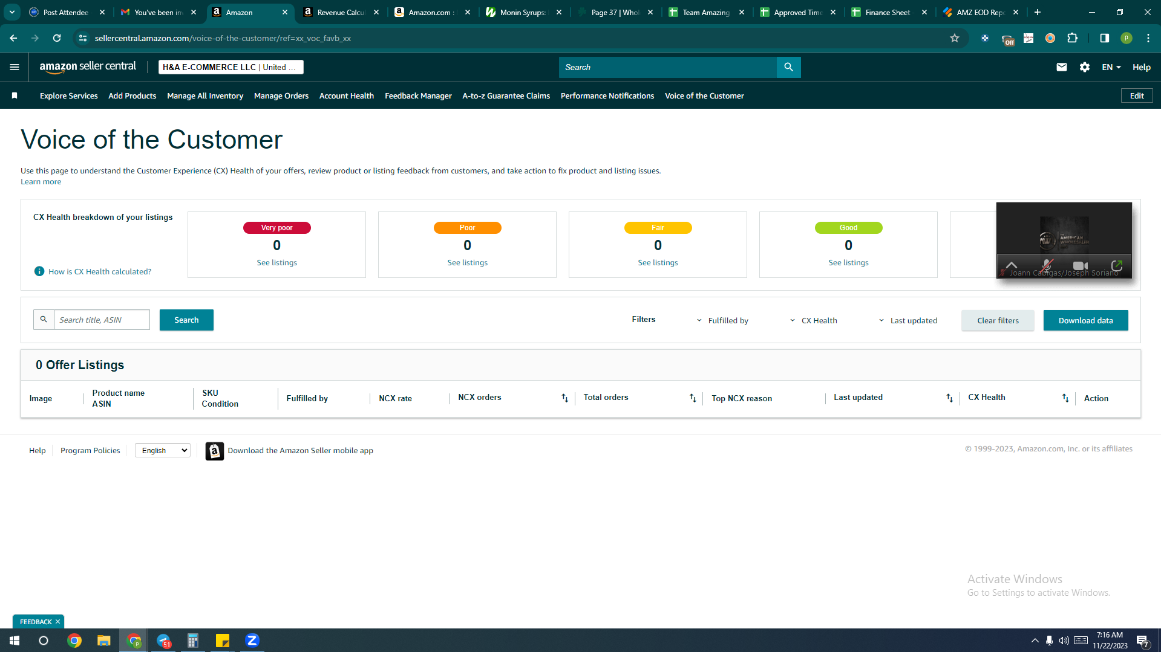Open the Seller Central hamburger menu
The height and width of the screenshot is (652, 1161).
tap(15, 67)
